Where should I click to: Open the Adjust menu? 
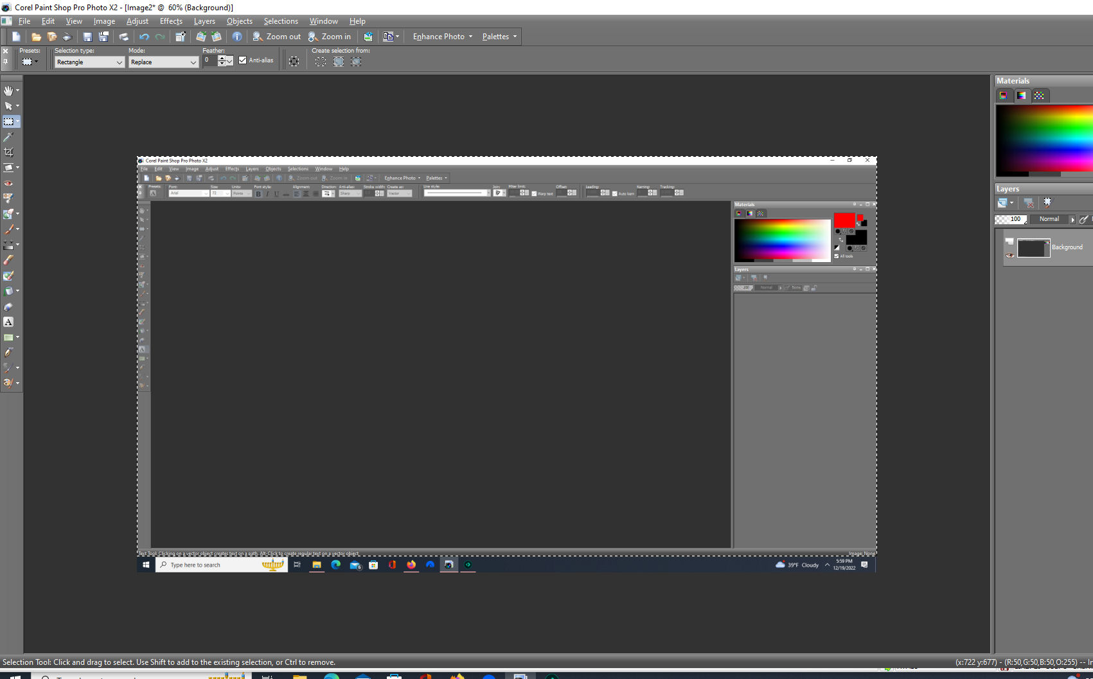(x=138, y=21)
